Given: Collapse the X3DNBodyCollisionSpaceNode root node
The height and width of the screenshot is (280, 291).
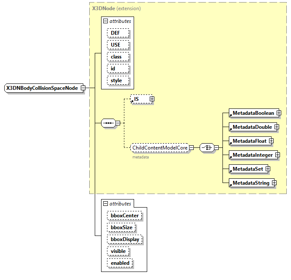Looking at the screenshot, I should 83,88.
